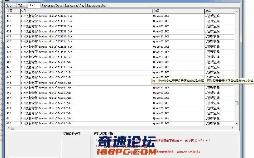
Task: Click the 密码正确 status in row 435
Action: 212,37
